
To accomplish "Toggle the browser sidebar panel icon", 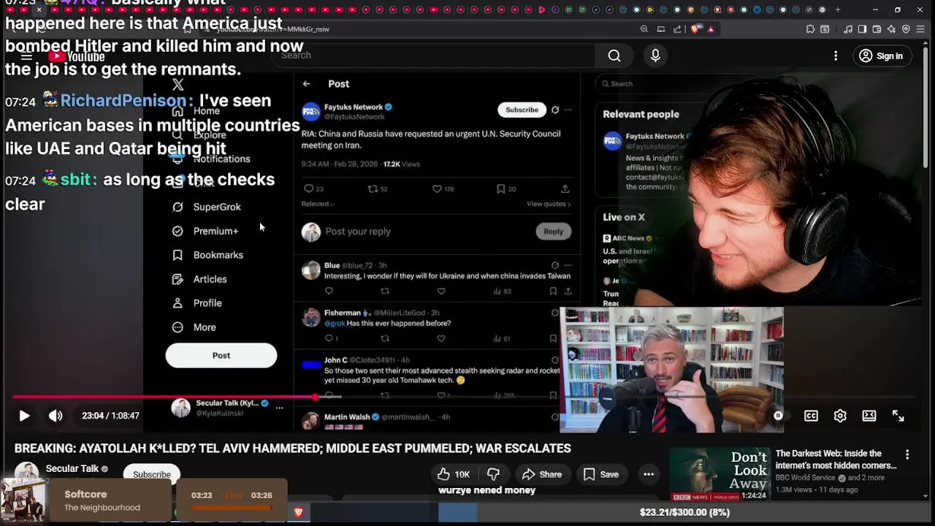I will (x=862, y=29).
